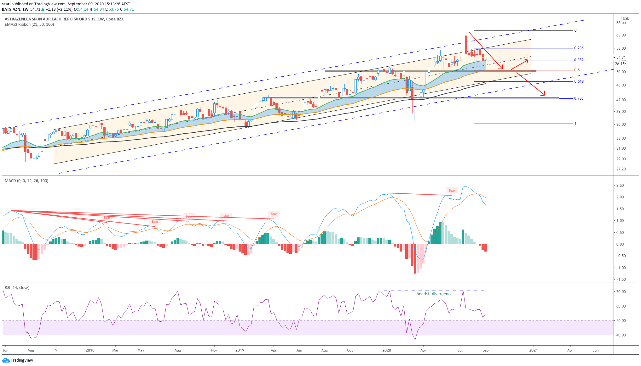Click 31.00 on the price axis

pos(621,148)
